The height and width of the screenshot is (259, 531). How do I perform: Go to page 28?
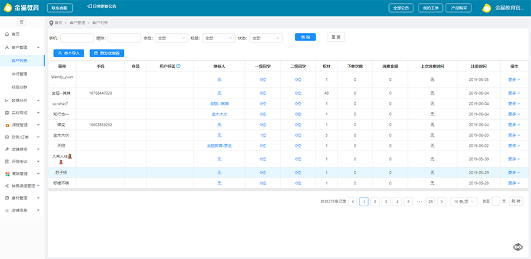coord(430,201)
